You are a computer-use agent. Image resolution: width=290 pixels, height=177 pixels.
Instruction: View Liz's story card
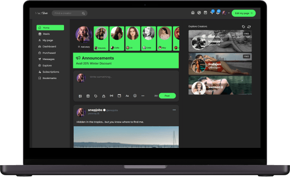coord(133,38)
